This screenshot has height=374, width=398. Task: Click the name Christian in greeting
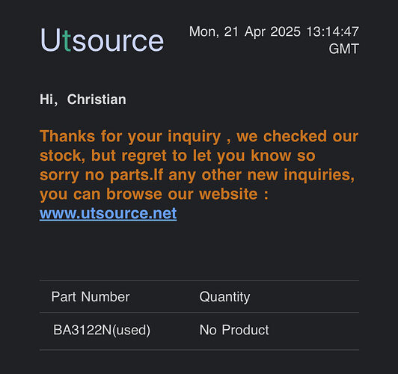[x=97, y=99]
